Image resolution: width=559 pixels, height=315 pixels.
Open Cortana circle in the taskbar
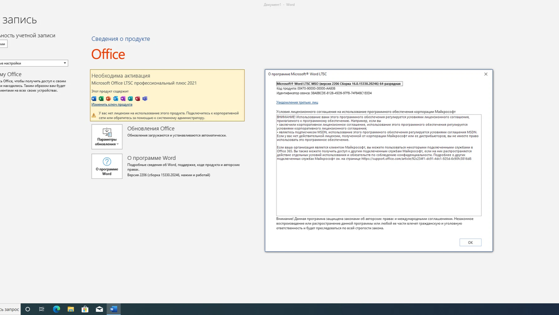pos(27,309)
